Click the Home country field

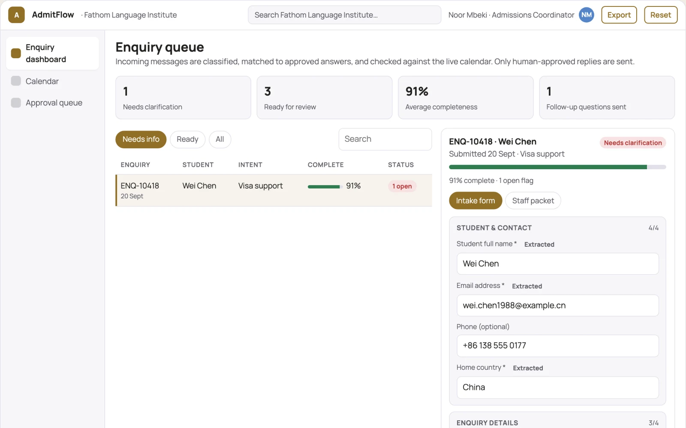tap(557, 388)
